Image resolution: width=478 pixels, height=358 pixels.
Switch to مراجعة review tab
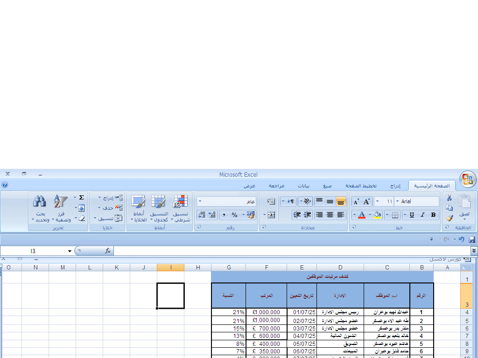pyautogui.click(x=276, y=186)
